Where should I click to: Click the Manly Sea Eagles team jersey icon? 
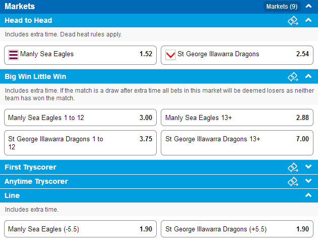click(x=13, y=55)
